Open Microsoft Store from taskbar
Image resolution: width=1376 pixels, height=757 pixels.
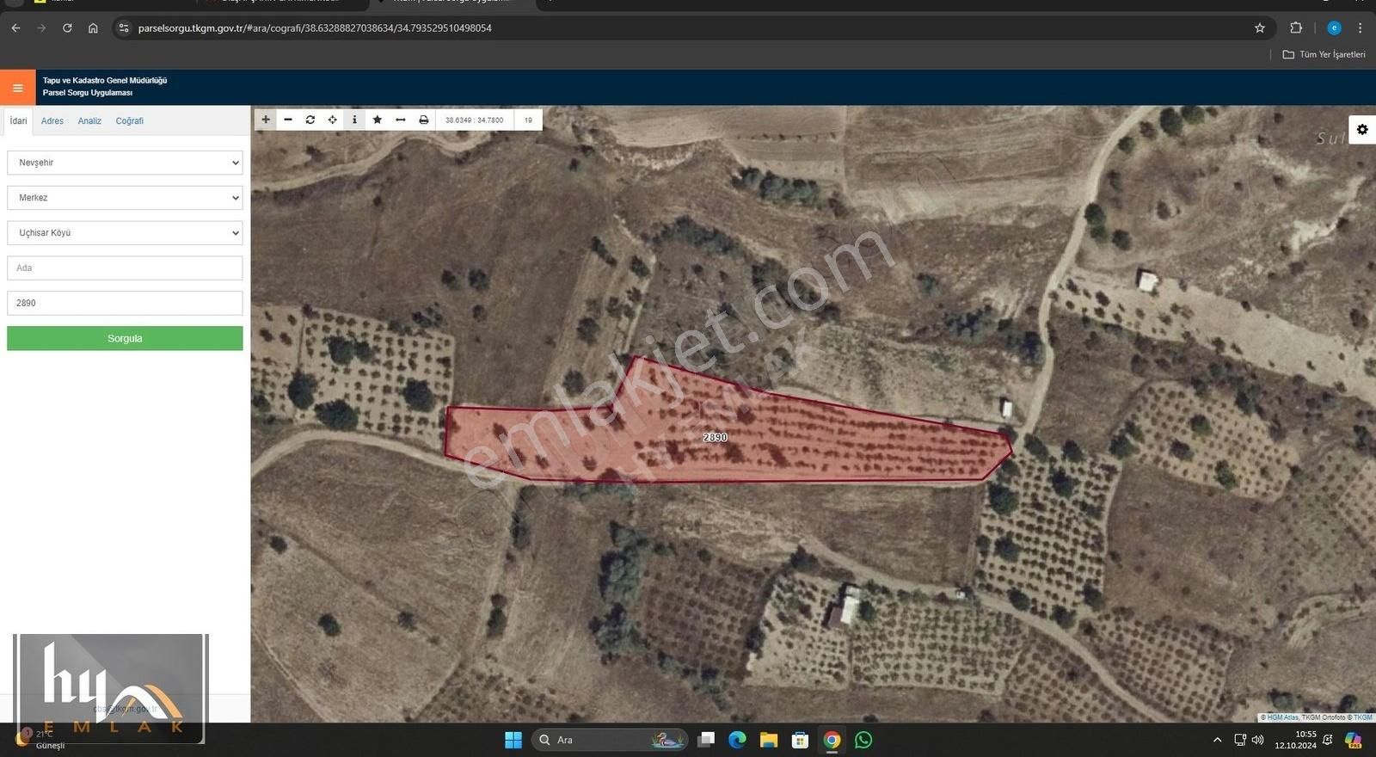pos(800,740)
